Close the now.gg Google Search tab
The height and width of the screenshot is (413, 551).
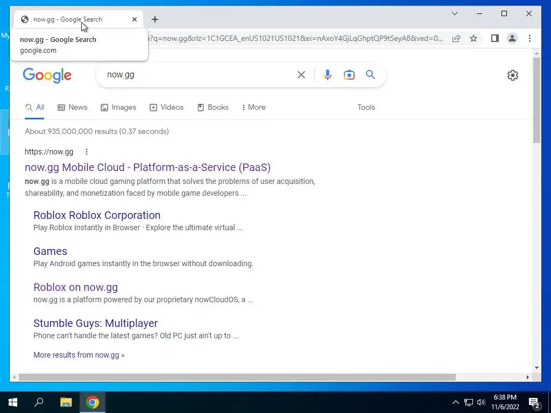134,19
